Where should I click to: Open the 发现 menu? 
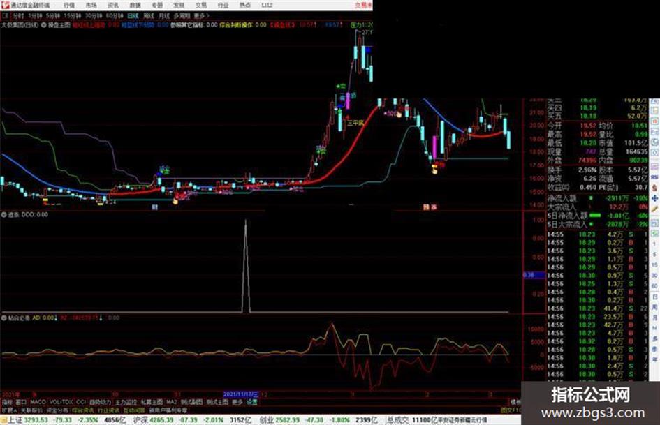tap(179, 6)
